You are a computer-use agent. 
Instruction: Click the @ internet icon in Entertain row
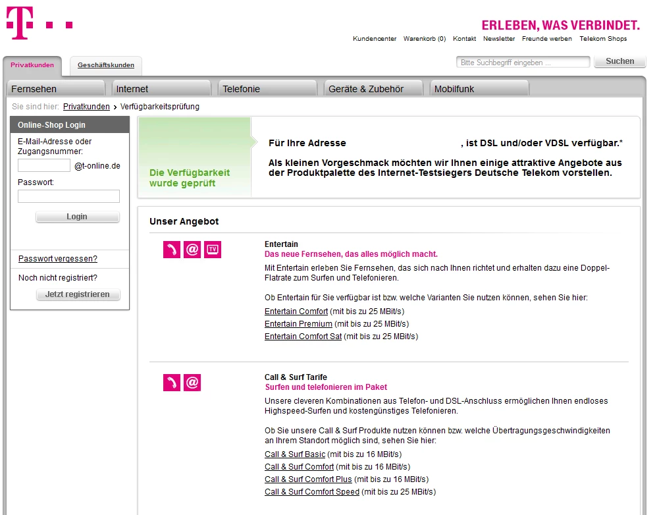pyautogui.click(x=192, y=250)
